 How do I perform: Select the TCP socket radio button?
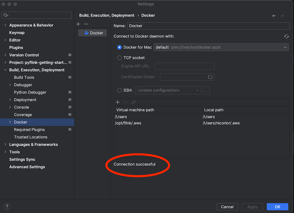point(119,58)
